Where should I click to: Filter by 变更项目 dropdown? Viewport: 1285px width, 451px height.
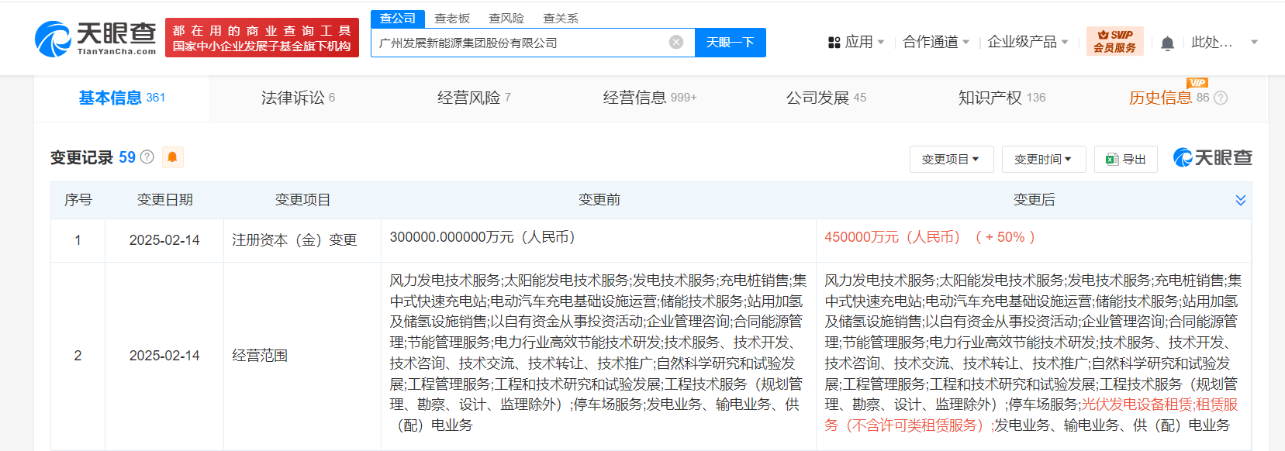pyautogui.click(x=951, y=159)
